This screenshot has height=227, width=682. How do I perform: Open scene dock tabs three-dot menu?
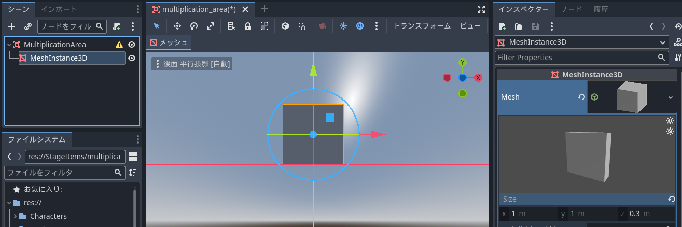click(x=137, y=9)
